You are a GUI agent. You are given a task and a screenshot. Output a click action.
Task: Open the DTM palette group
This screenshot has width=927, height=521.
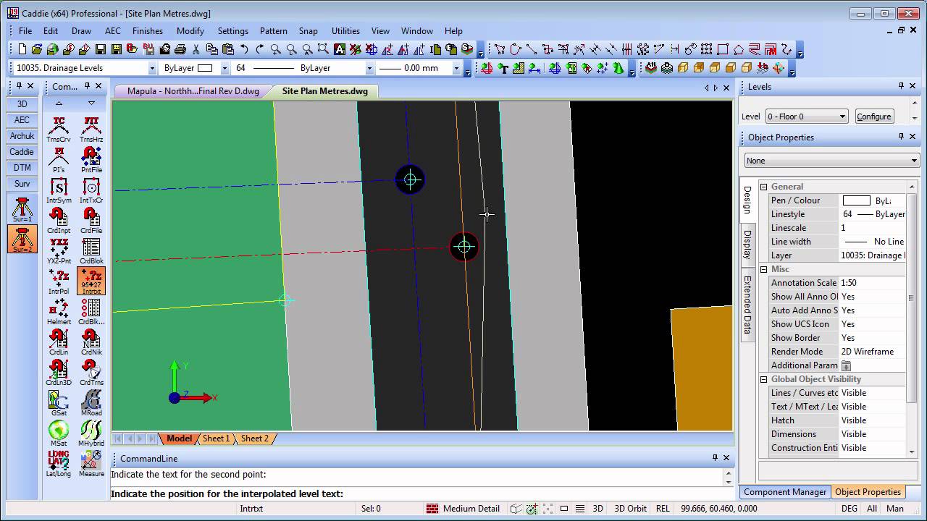22,168
